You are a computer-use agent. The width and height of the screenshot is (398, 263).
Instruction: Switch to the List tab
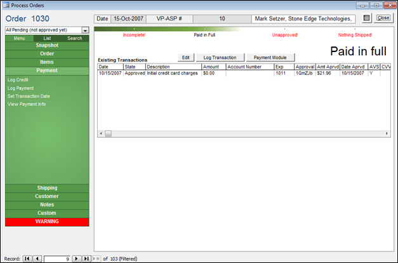[x=47, y=38]
